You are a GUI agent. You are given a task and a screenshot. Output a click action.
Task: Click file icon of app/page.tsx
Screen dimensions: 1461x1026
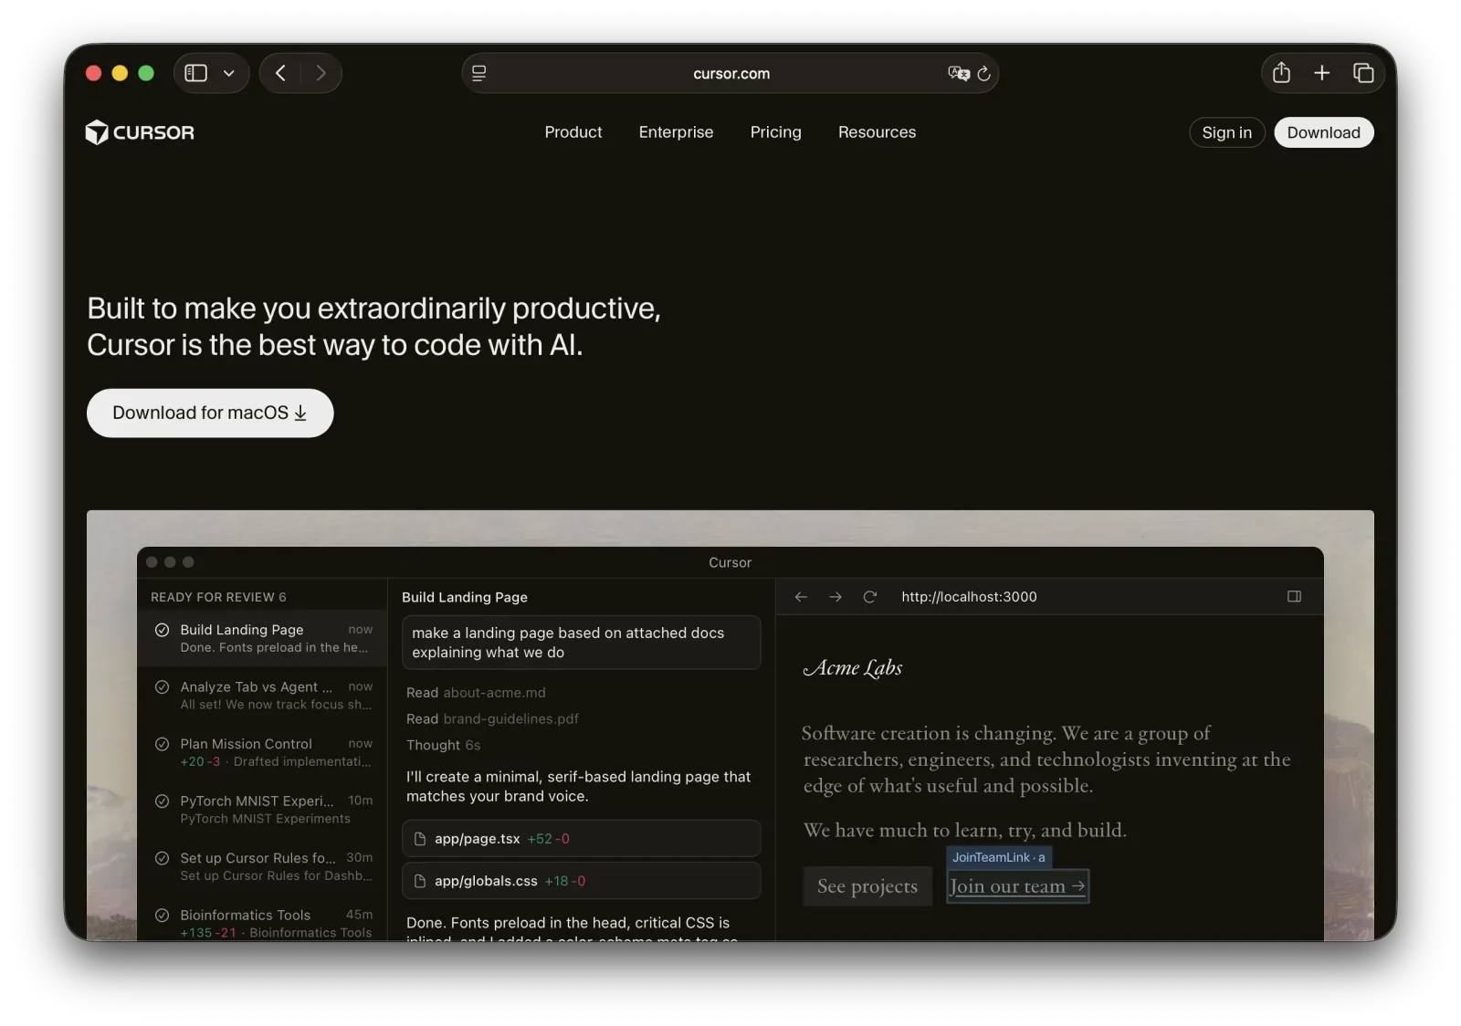click(420, 839)
